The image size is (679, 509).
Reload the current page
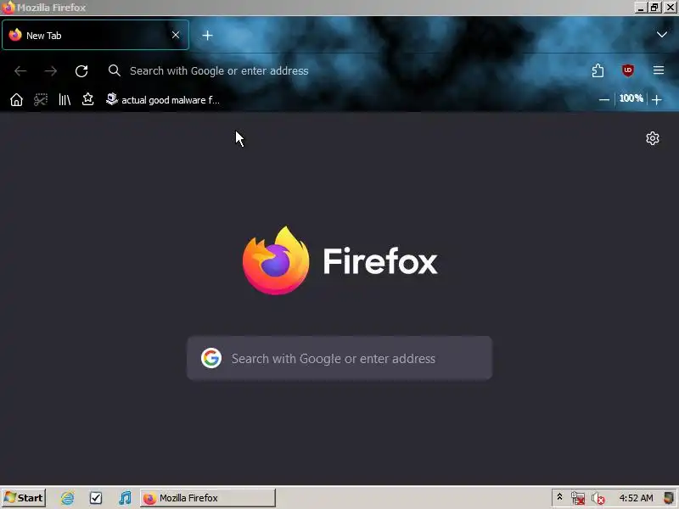point(81,70)
